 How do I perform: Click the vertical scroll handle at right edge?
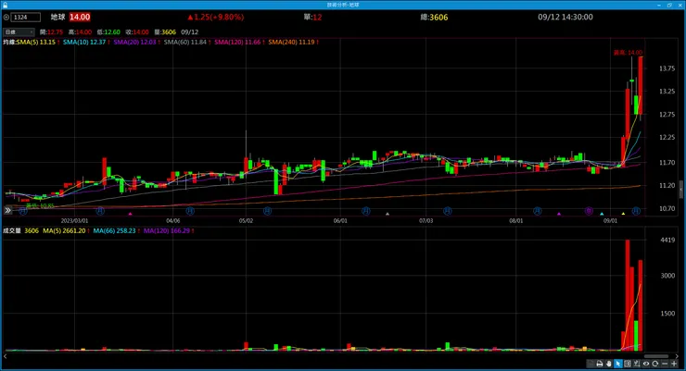click(x=681, y=190)
